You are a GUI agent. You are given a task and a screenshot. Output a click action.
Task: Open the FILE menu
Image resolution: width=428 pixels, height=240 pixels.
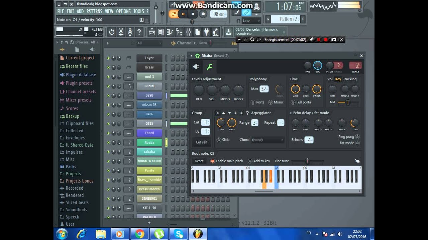(x=61, y=11)
